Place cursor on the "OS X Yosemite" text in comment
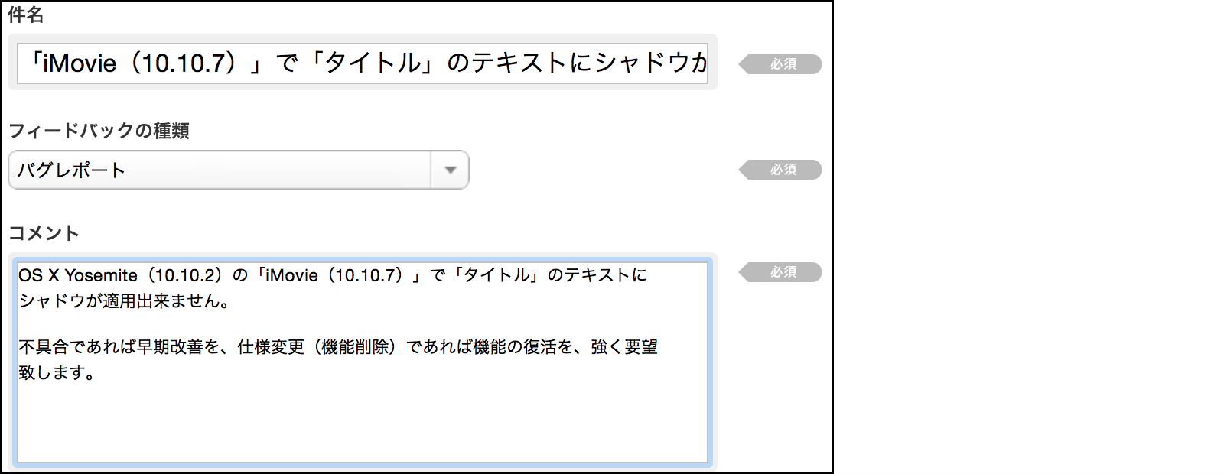 pos(78,275)
